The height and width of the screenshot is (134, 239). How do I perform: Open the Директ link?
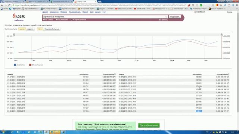pyautogui.click(x=45, y=12)
